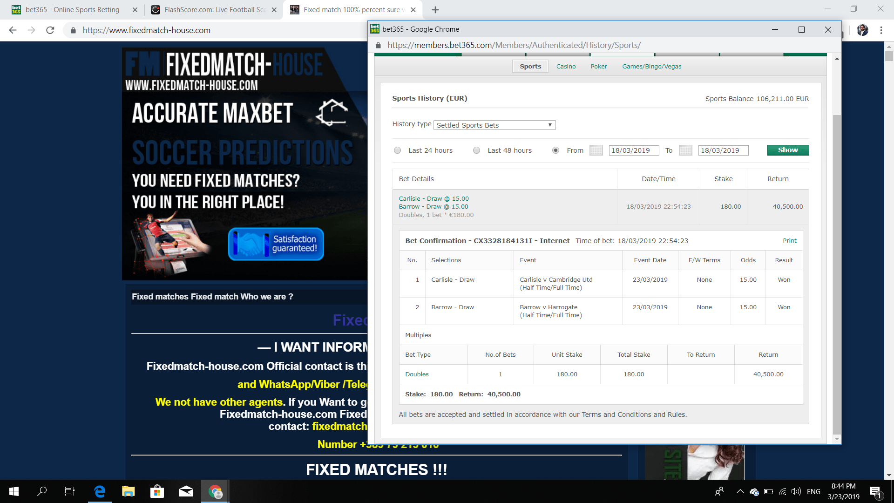Open the To date calendar picker
Image resolution: width=894 pixels, height=503 pixels.
[x=685, y=150]
